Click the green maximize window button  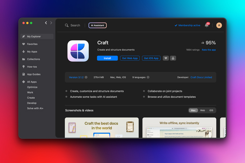coord(31,23)
